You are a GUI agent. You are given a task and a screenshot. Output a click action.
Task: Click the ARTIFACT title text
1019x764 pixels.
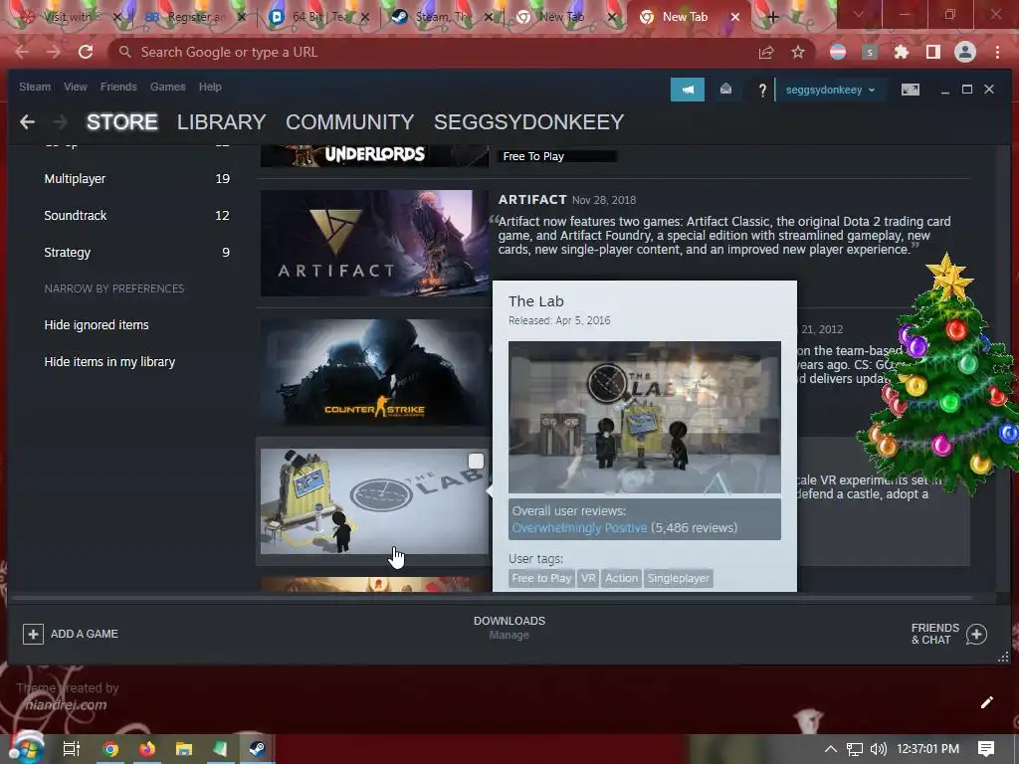532,199
